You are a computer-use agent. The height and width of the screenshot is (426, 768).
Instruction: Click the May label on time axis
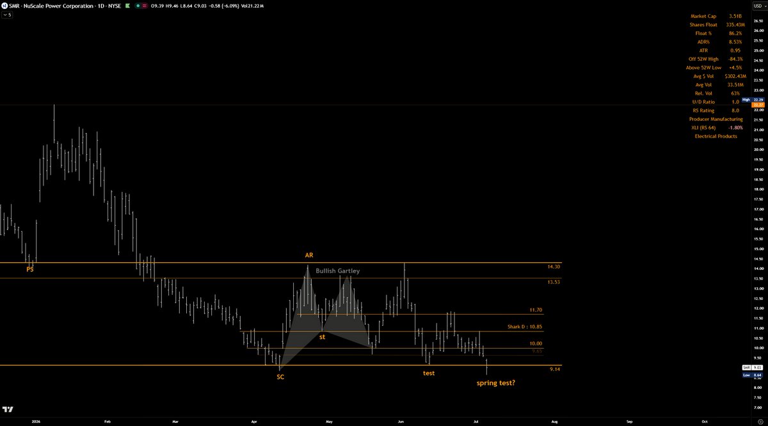pos(330,422)
